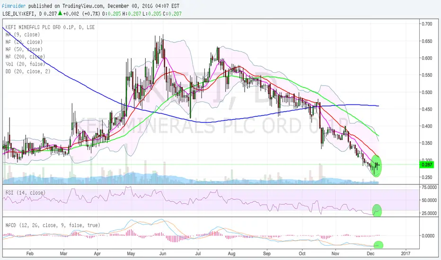Click the C:0.207 close value

pos(172,14)
